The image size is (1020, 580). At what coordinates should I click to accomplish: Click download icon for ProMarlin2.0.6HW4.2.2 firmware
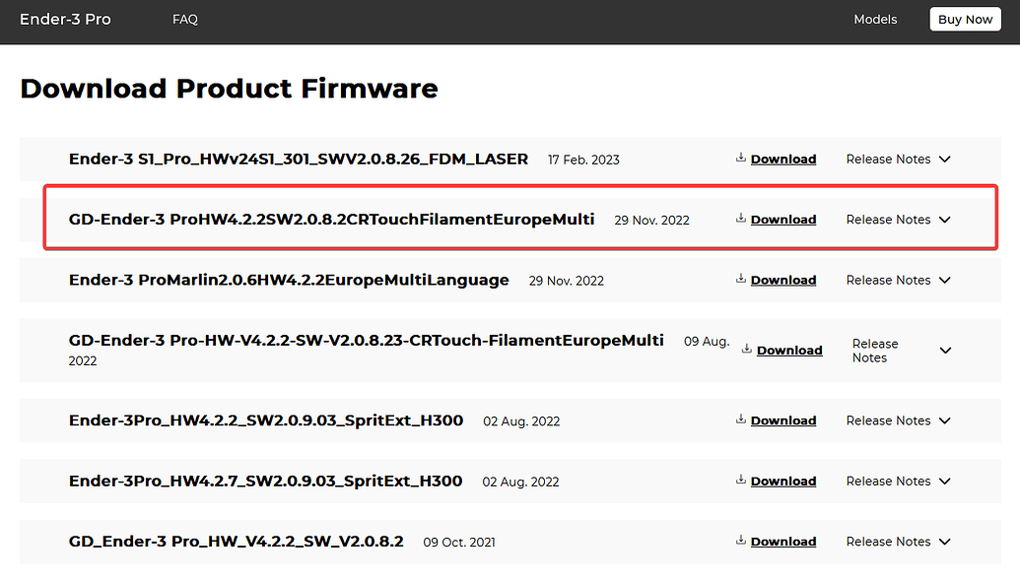coord(740,279)
